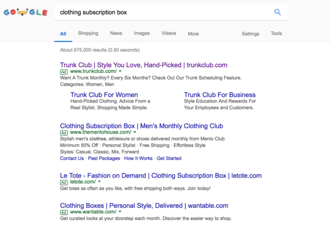330x232 pixels.
Task: Expand the arrow next to www.themenlohouse.com/
Action: click(x=135, y=132)
